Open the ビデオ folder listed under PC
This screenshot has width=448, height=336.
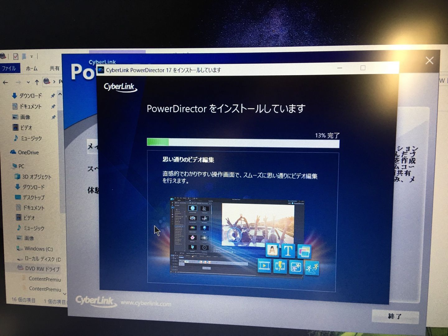(x=26, y=218)
